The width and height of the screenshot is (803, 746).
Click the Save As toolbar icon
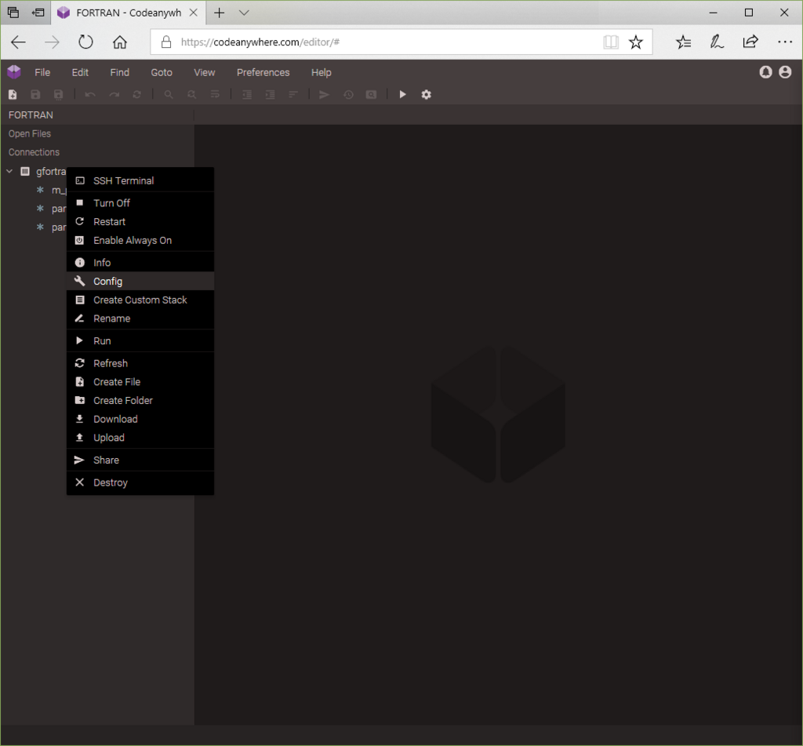pos(58,94)
